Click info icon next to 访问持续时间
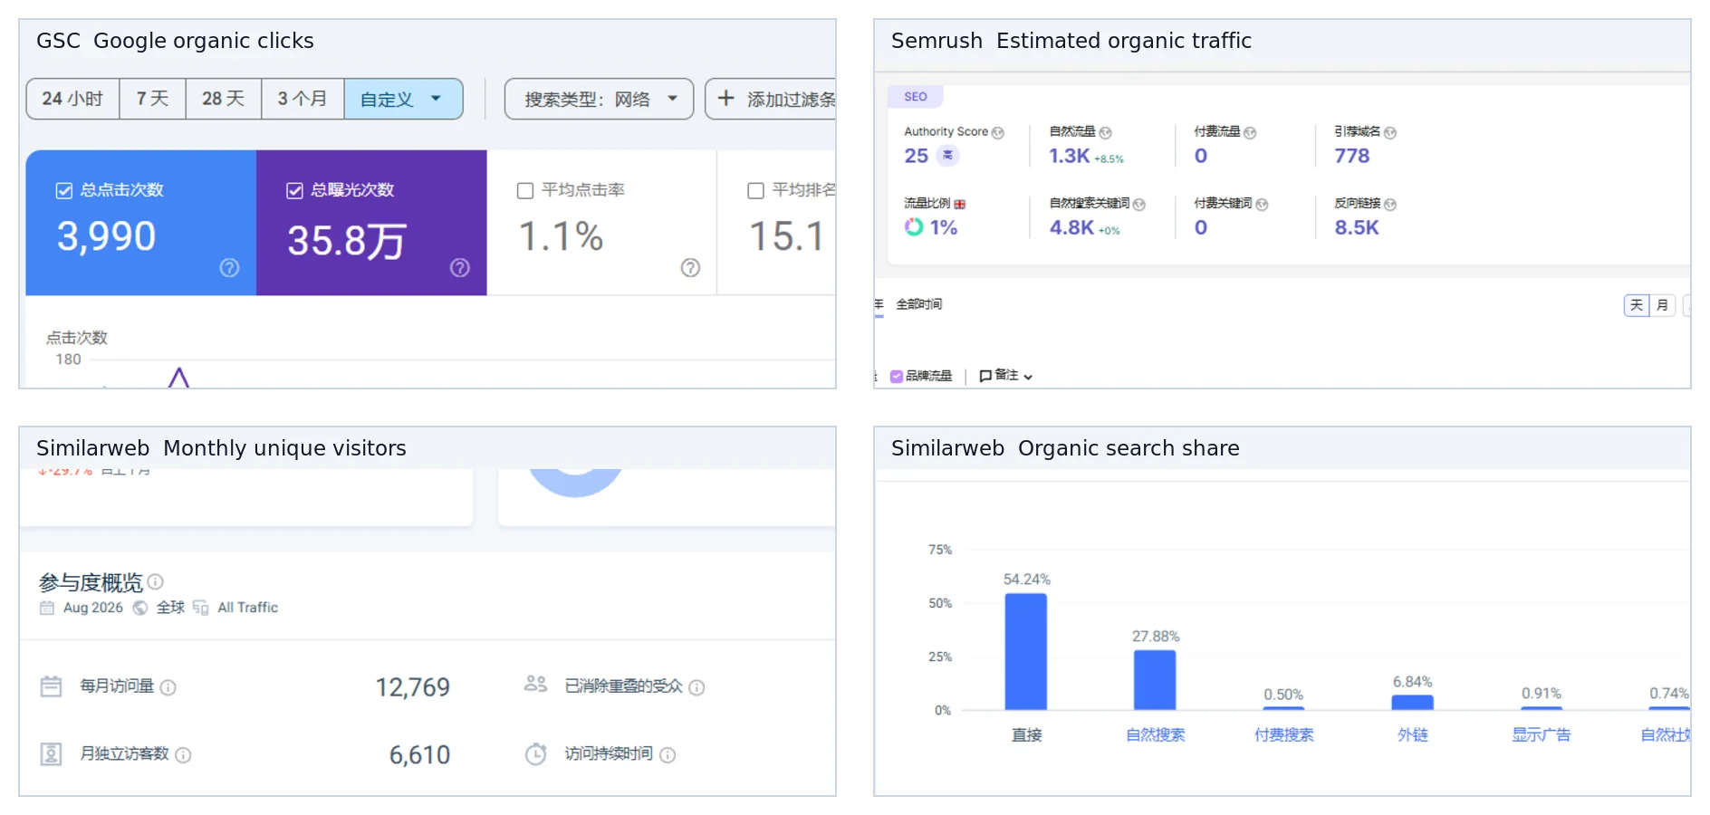The width and height of the screenshot is (1710, 815). [668, 755]
